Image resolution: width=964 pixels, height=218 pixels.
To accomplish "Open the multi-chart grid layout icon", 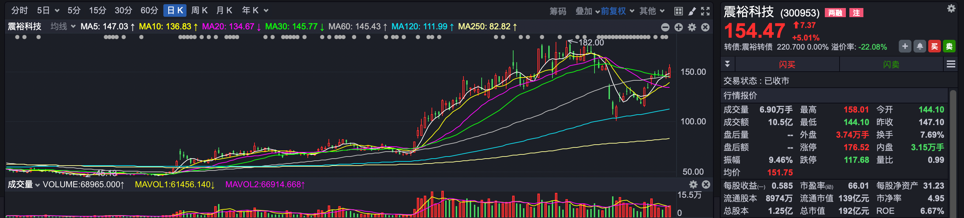I will point(678,11).
